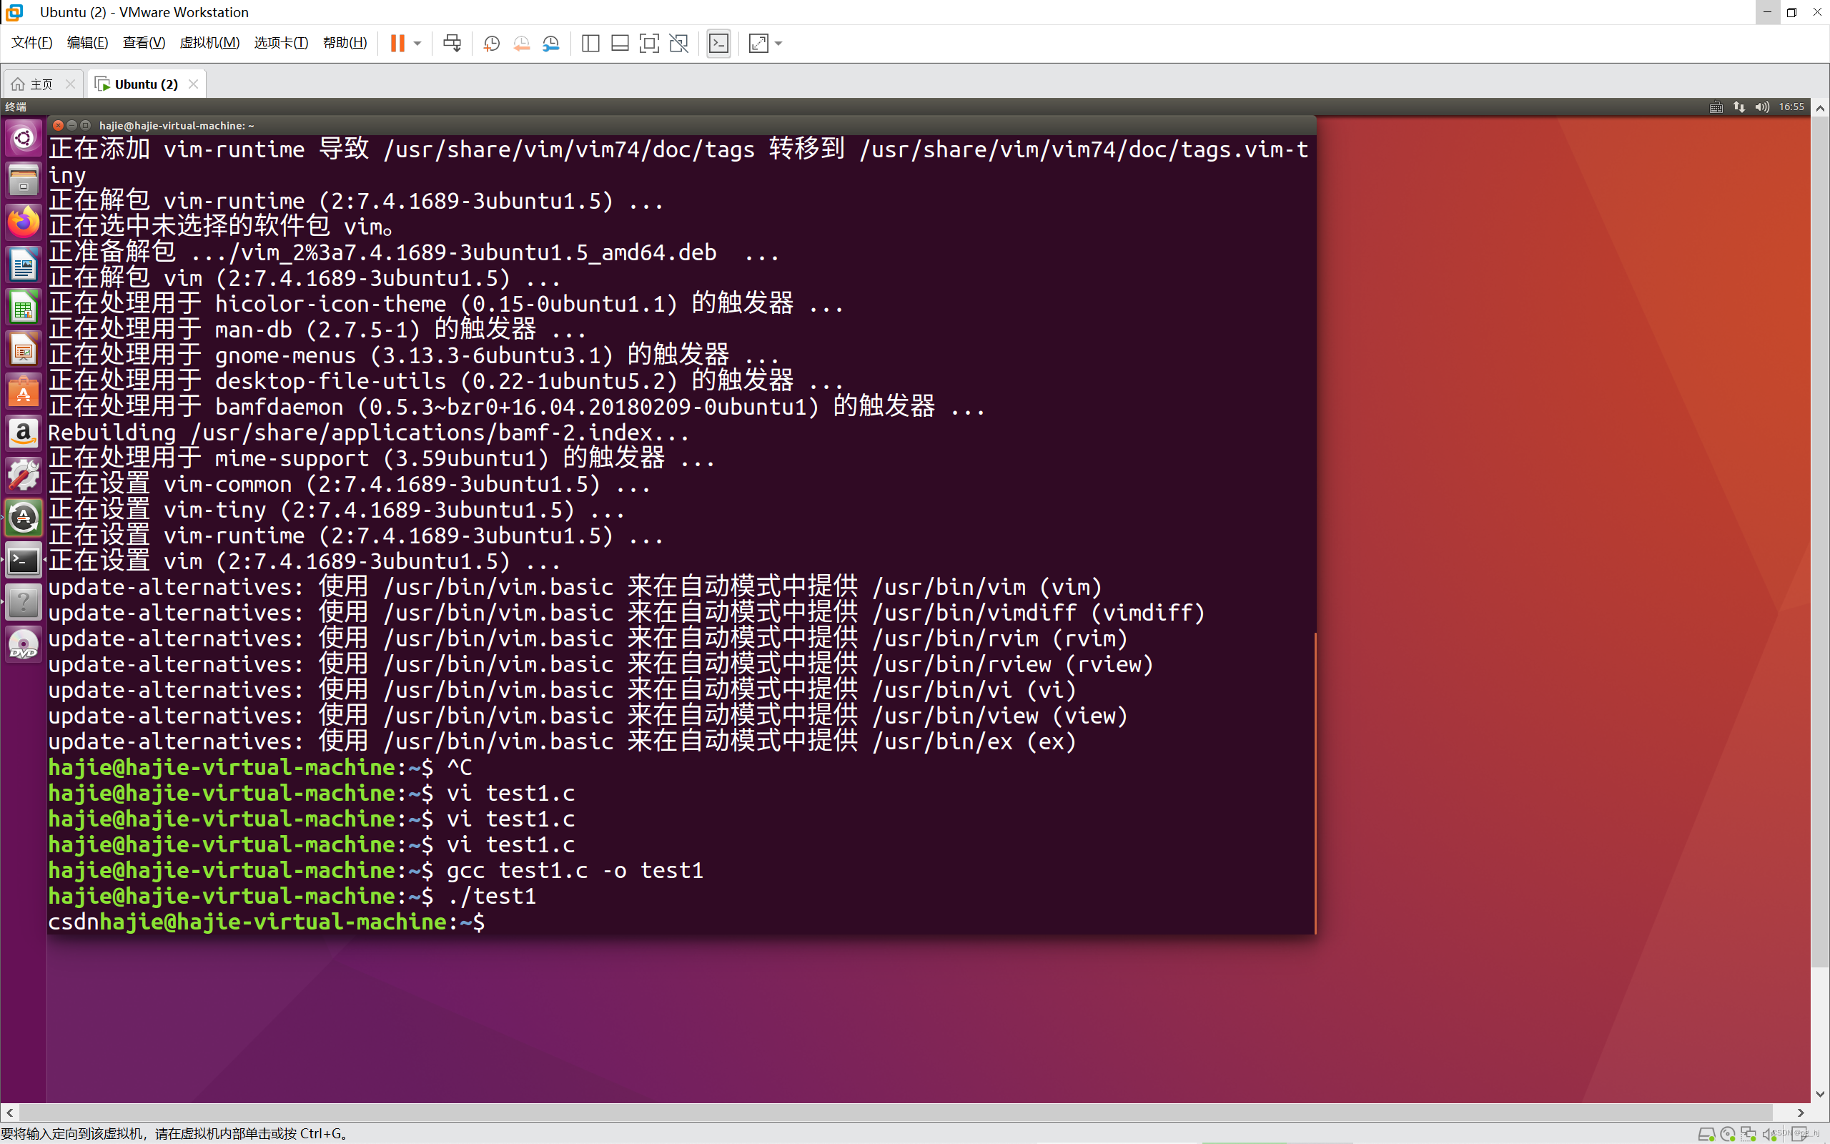This screenshot has height=1144, width=1830.
Task: Click the '^C' prompt line
Action: click(x=260, y=768)
